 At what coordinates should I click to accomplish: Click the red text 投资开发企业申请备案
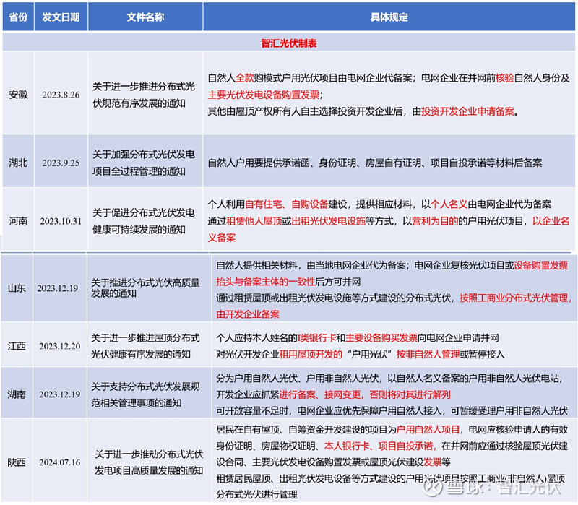pyautogui.click(x=467, y=111)
